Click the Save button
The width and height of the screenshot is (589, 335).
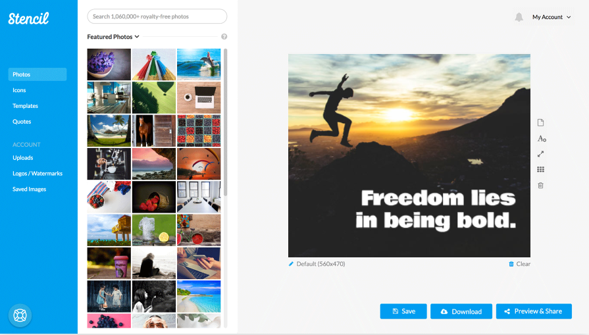pos(403,311)
